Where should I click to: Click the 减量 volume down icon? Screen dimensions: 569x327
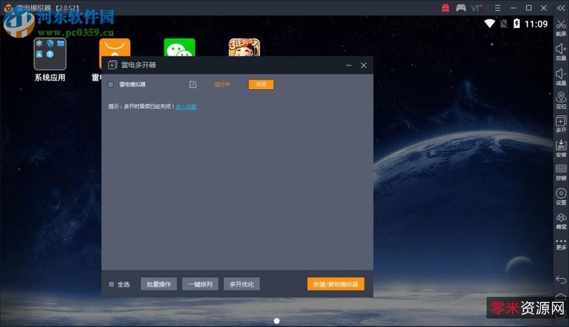(x=560, y=77)
